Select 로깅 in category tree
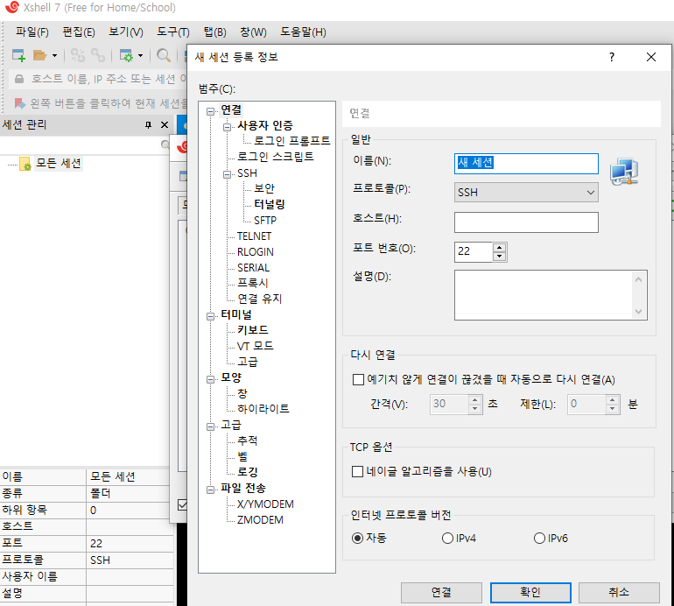Image resolution: width=674 pixels, height=606 pixels. [248, 472]
